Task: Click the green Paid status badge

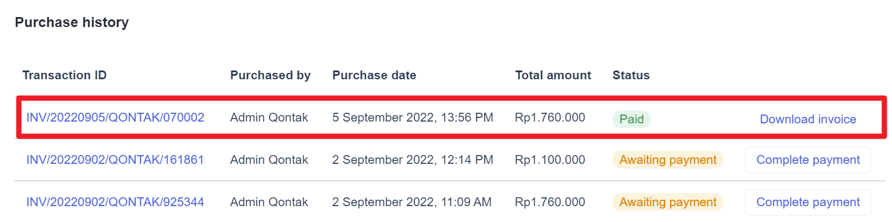Action: coord(632,119)
